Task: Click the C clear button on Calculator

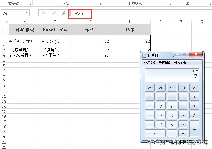Action: pyautogui.click(x=172, y=97)
